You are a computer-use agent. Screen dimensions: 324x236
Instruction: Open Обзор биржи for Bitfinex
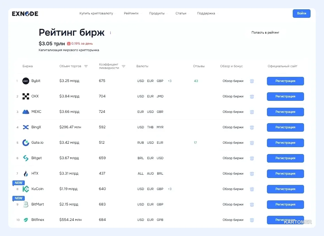pyautogui.click(x=233, y=220)
